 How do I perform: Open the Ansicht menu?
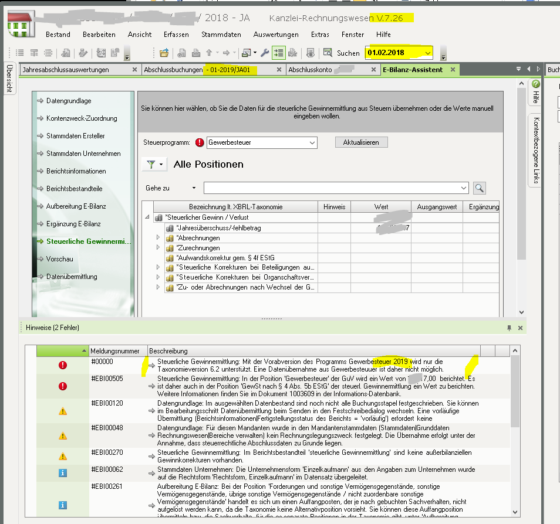click(x=140, y=35)
